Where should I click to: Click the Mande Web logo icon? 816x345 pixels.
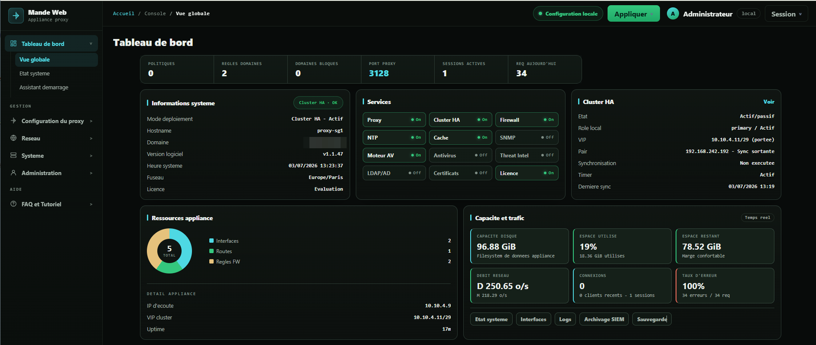pos(16,16)
